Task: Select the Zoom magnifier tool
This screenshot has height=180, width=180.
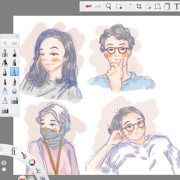Action: (x=108, y=6)
